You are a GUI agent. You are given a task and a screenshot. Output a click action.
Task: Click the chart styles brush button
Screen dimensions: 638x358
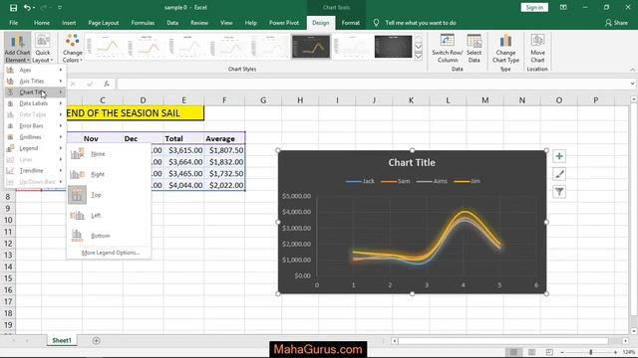[559, 174]
